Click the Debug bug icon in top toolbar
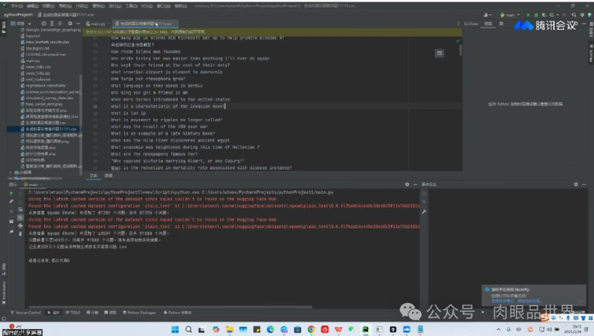The height and width of the screenshot is (336, 594). point(536,15)
